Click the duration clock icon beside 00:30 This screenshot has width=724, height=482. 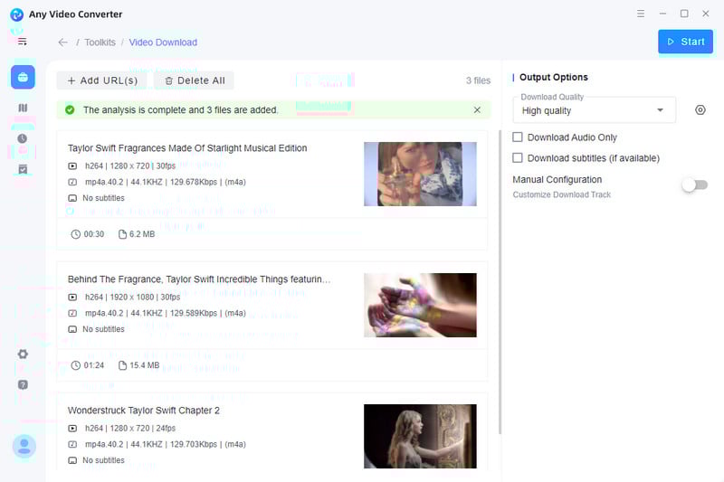[x=76, y=234]
